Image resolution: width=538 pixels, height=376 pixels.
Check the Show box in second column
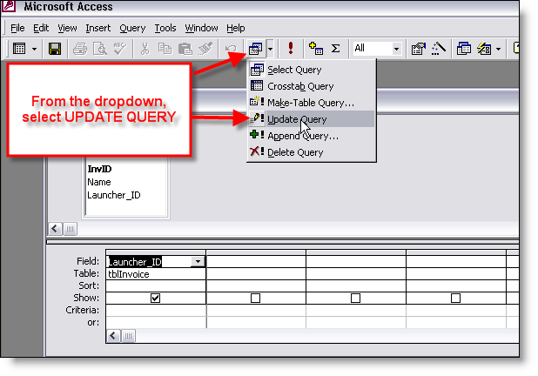(255, 299)
